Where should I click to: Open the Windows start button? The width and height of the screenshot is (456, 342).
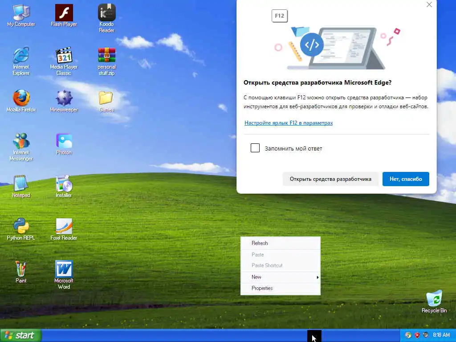(21, 335)
